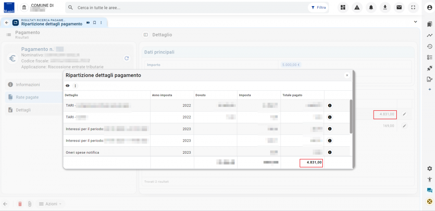Open info for the second TARI row

tap(330, 117)
